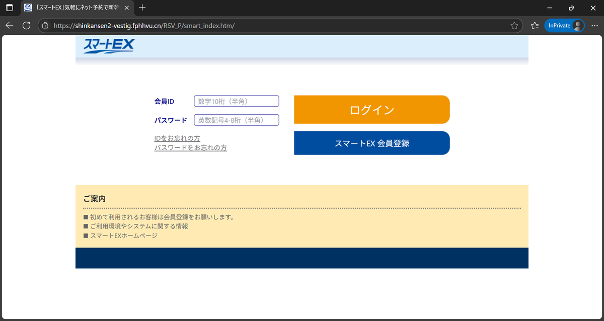The image size is (604, 321).
Task: Click the EX favicon on the tab
Action: point(28,8)
